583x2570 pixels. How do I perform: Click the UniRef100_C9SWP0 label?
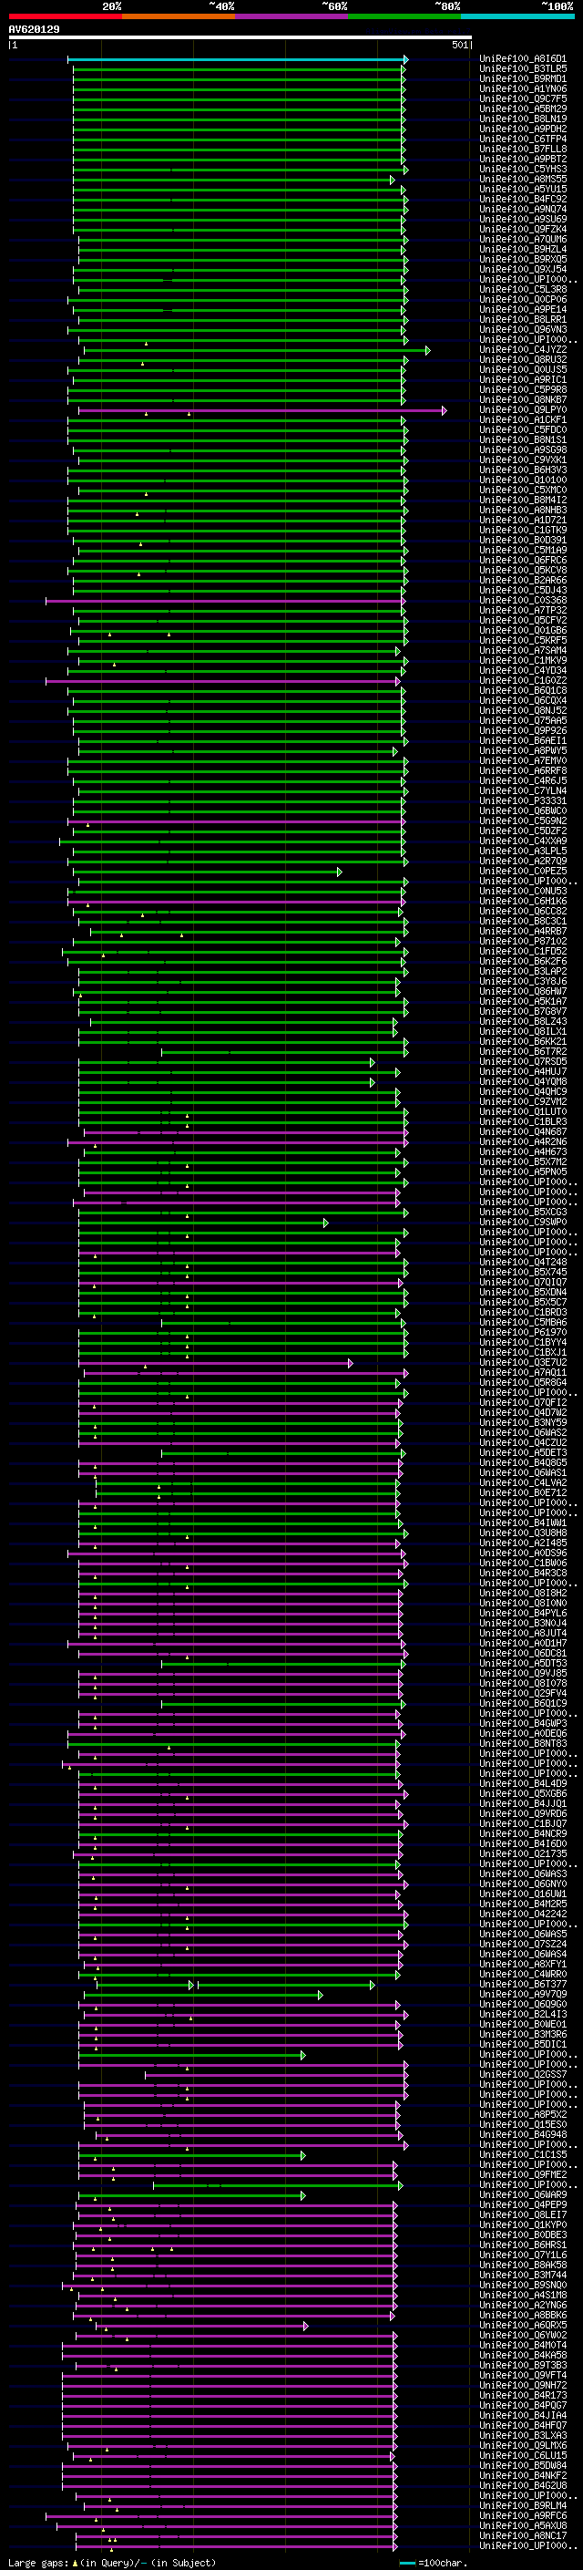point(522,1223)
